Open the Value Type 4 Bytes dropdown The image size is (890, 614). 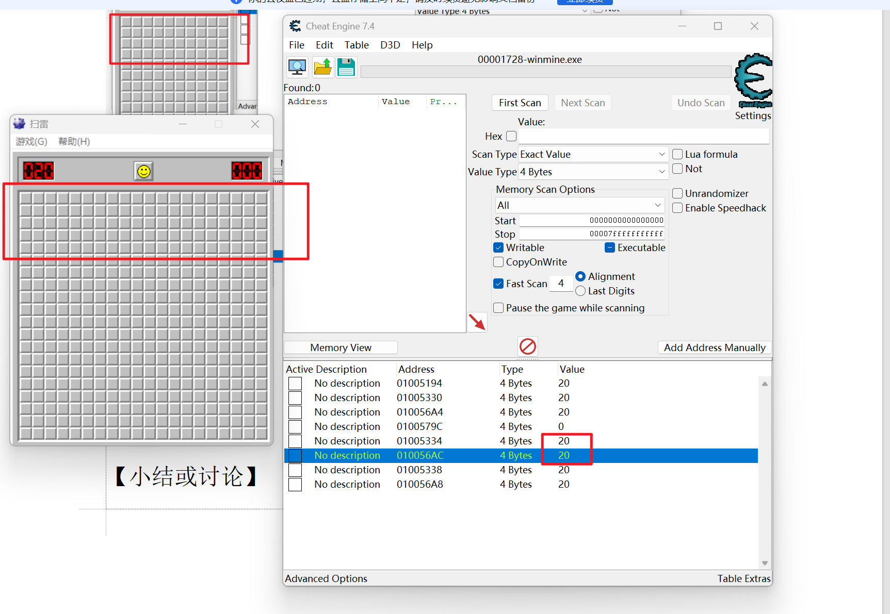click(593, 172)
